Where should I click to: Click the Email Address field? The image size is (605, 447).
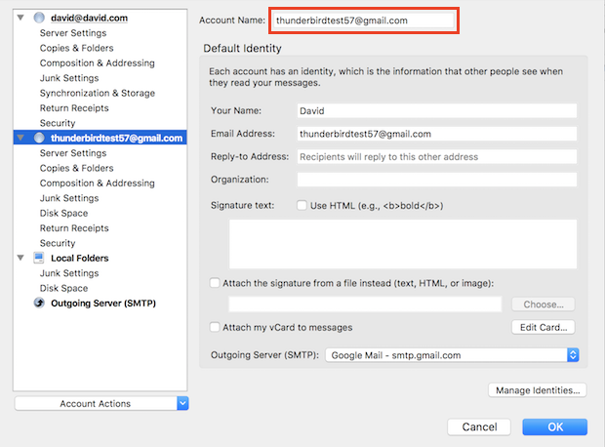(437, 134)
